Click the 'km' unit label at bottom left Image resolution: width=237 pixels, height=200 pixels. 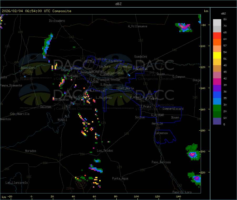pos(4,197)
